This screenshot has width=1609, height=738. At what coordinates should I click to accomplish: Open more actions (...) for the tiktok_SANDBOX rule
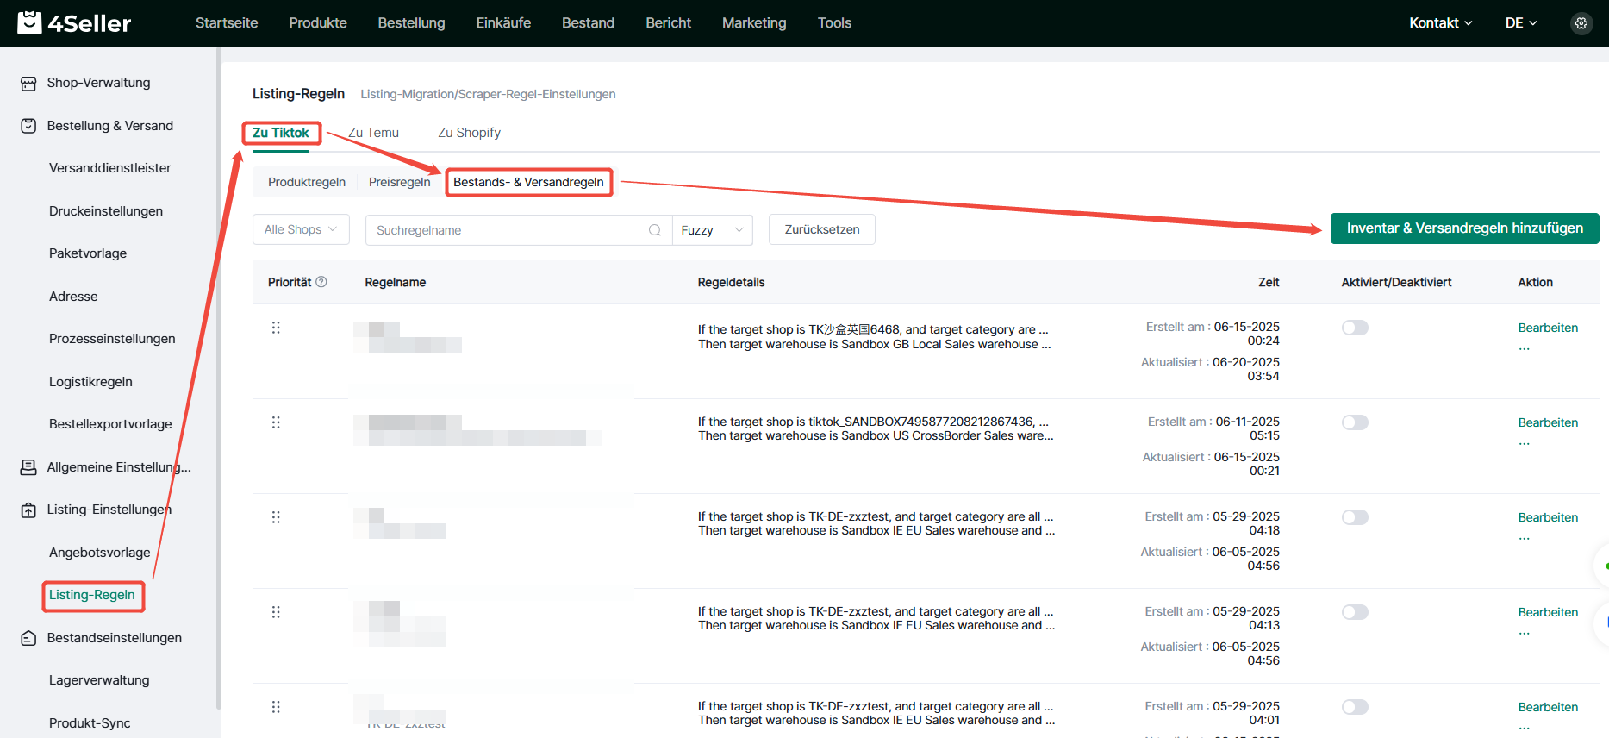pyautogui.click(x=1525, y=442)
